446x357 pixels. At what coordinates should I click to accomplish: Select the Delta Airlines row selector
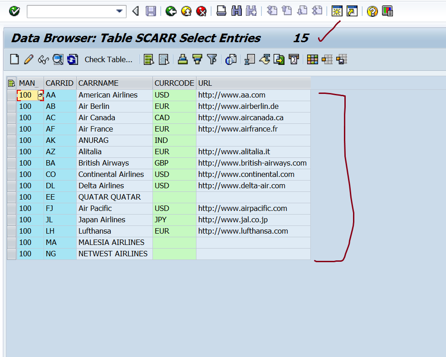(x=12, y=186)
